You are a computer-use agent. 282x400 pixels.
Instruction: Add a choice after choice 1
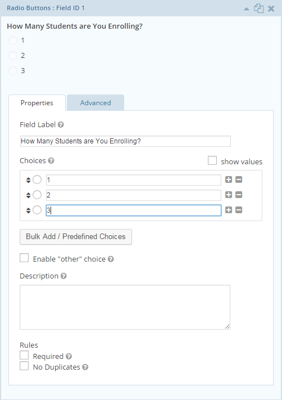click(229, 179)
